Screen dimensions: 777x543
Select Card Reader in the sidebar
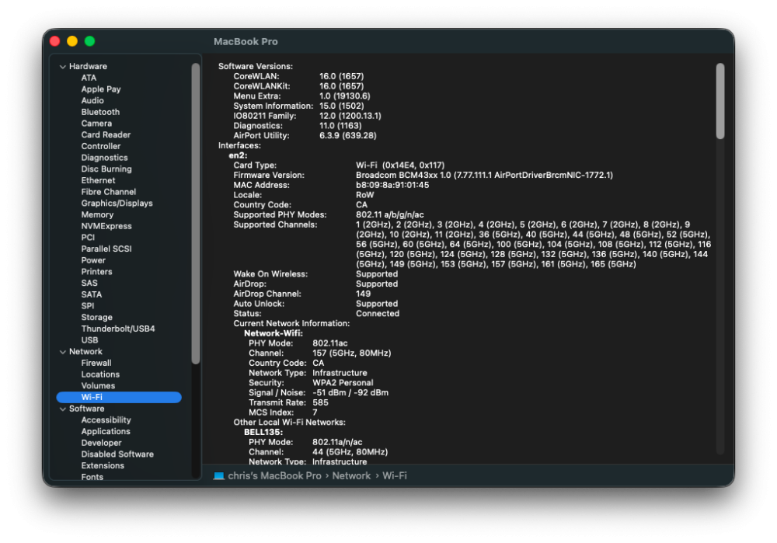[106, 134]
